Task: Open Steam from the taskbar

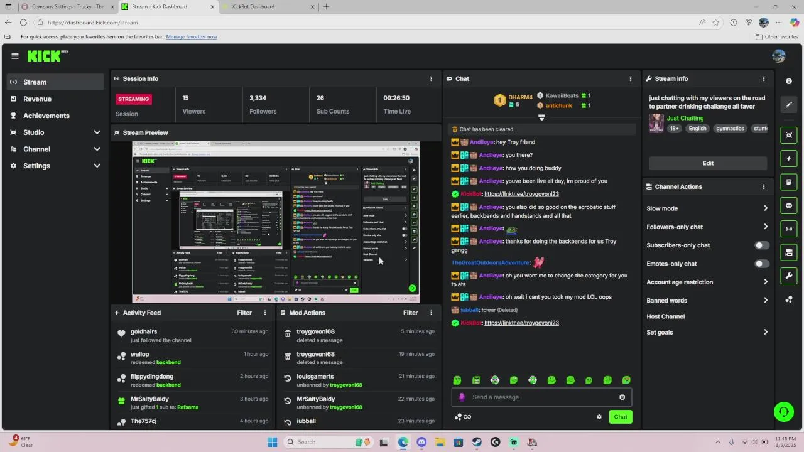Action: [x=477, y=443]
